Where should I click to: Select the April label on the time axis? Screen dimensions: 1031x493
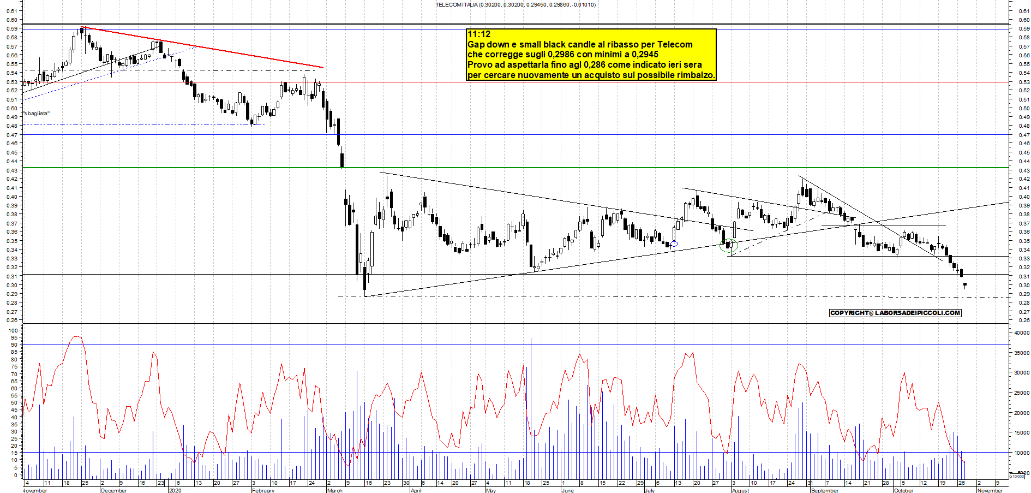click(x=416, y=490)
